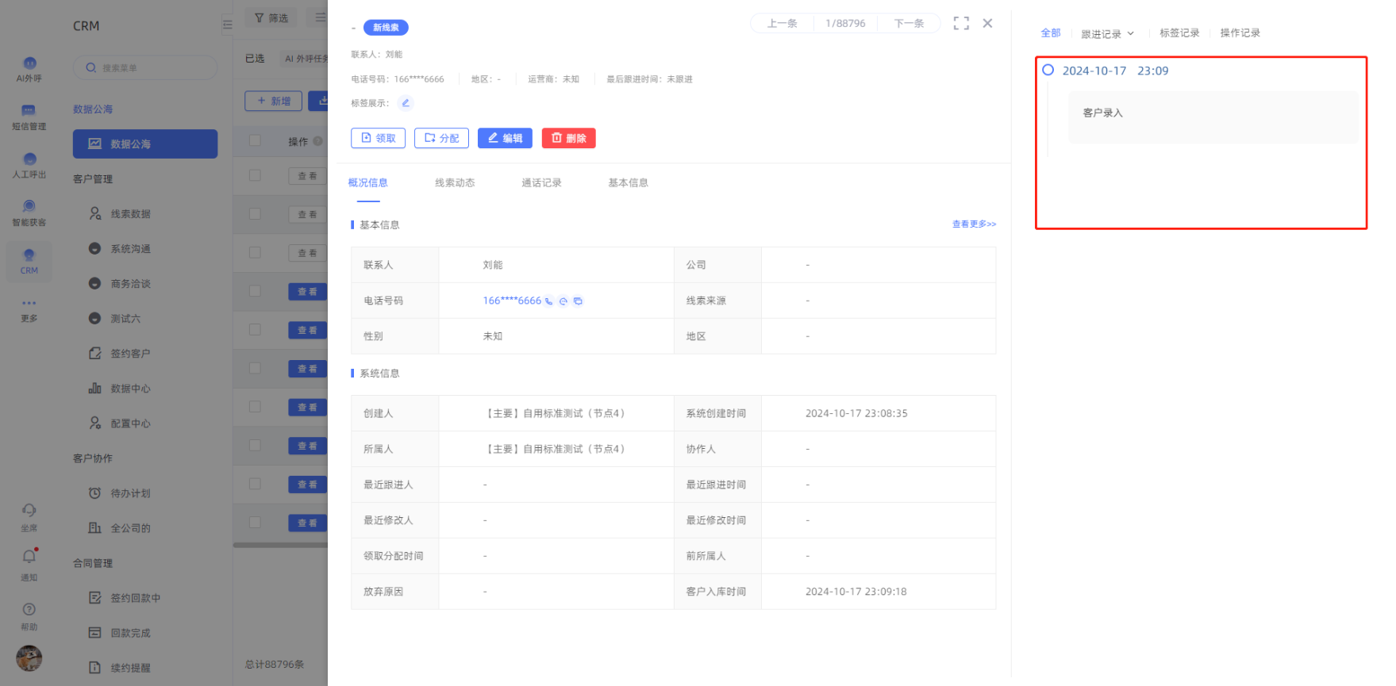The image size is (1396, 686).
Task: Switch to the 通话记录 tab
Action: (541, 183)
